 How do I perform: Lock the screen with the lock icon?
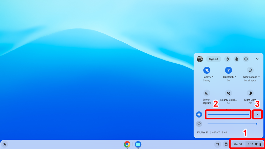coord(237,59)
